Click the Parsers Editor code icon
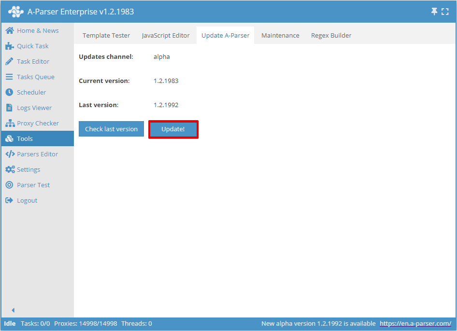Viewport: 457px width, 331px height. (x=10, y=154)
